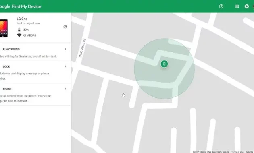The image size is (254, 153).
Task: Choose the PLAY SOUND option
Action: point(35,52)
